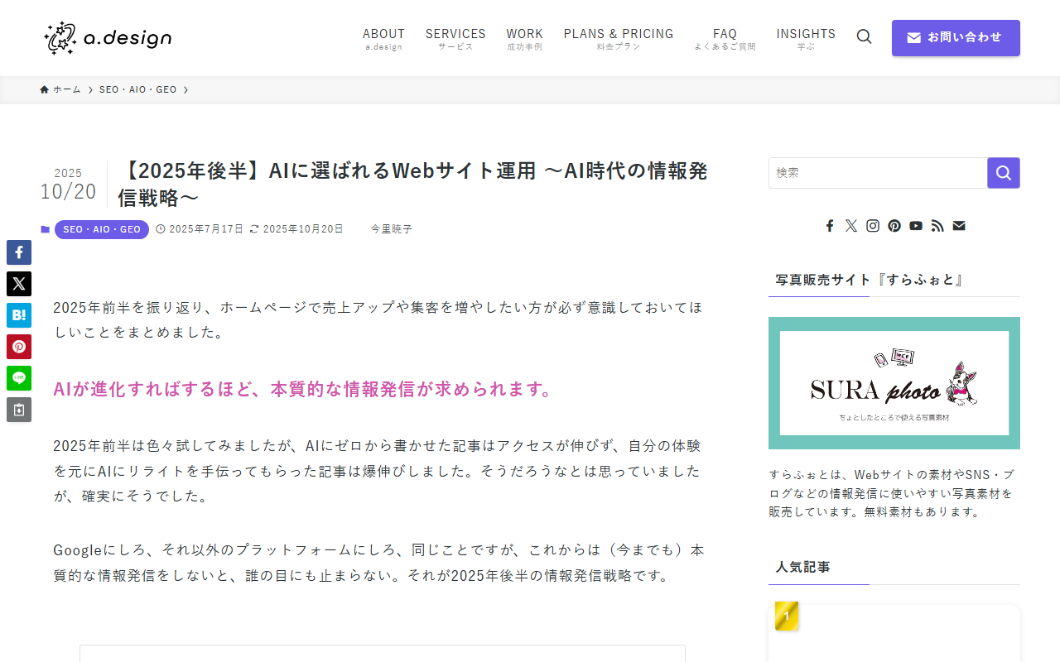Click the home icon in the breadcrumb
The height and width of the screenshot is (662, 1060).
(43, 89)
